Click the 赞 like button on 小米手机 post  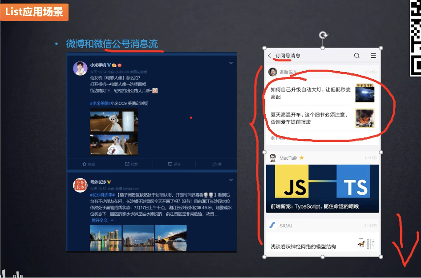pyautogui.click(x=217, y=164)
